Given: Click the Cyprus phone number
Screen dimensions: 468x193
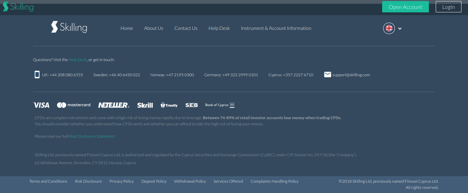Looking at the screenshot, I should [291, 75].
